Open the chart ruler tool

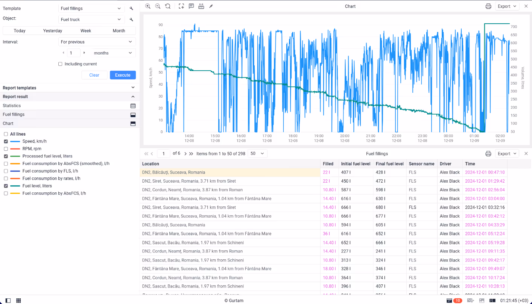click(201, 6)
